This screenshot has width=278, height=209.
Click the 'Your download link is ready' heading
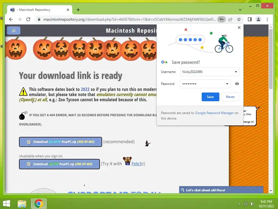coord(71,76)
